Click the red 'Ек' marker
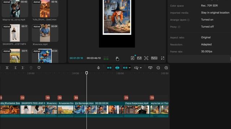The image size is (231, 129). (60, 97)
